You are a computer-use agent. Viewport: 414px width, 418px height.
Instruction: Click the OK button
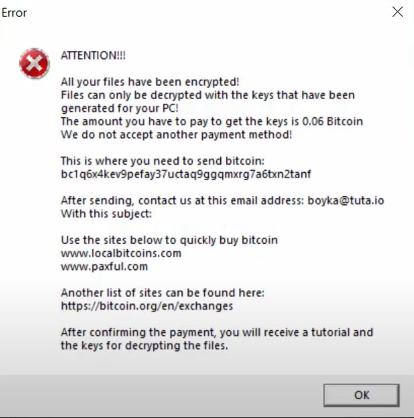pos(362,395)
